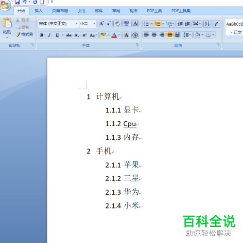
Task: Align text left
Action: coord(146,35)
